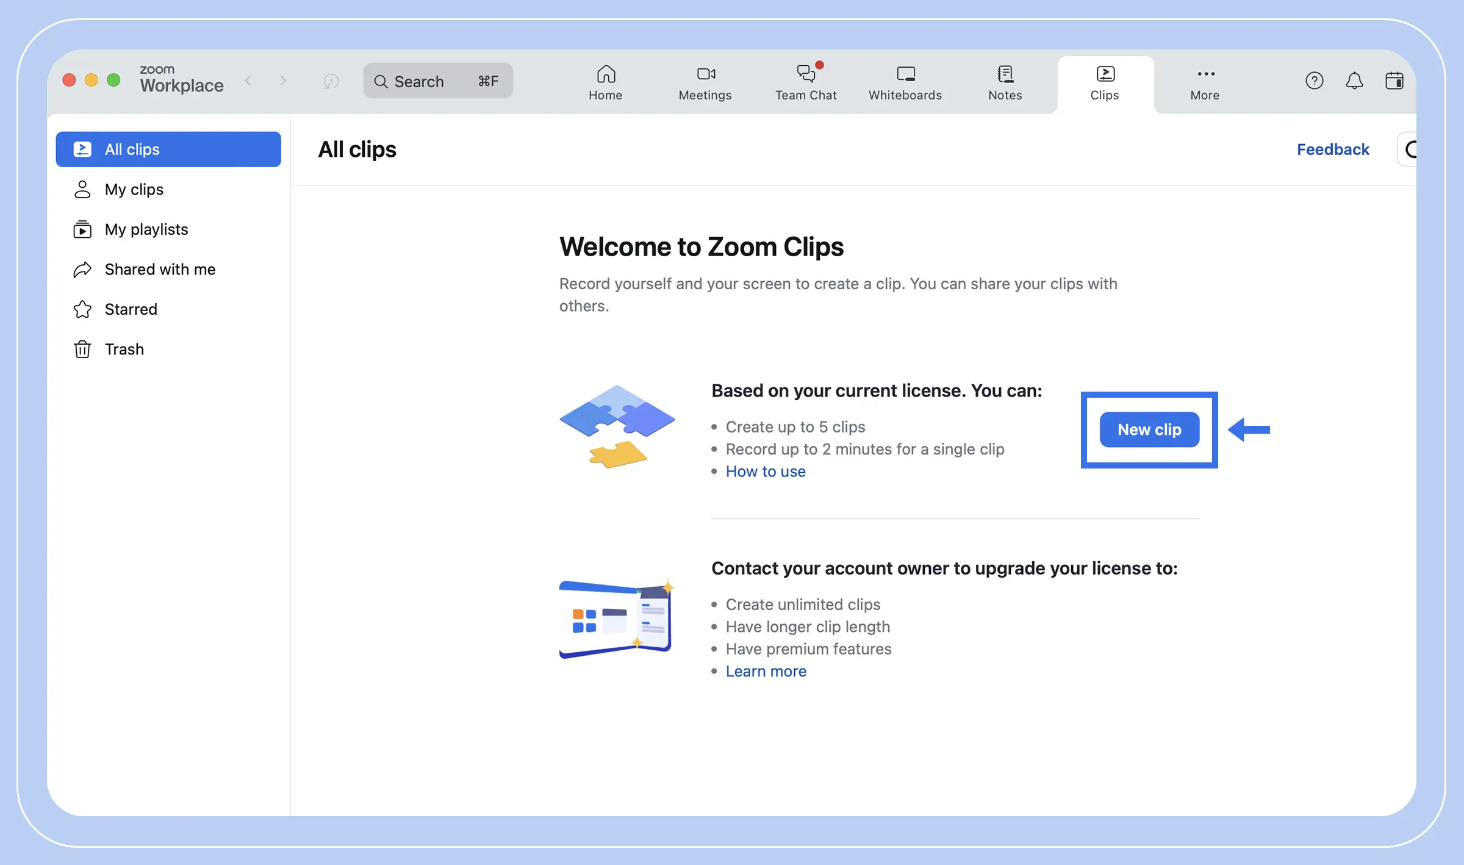
Task: Click the Trash bin icon
Action: point(82,349)
